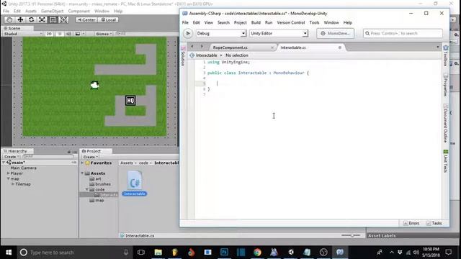Viewport: 461px width, 259px height.
Task: Switch to the Project tab
Action: 94,151
